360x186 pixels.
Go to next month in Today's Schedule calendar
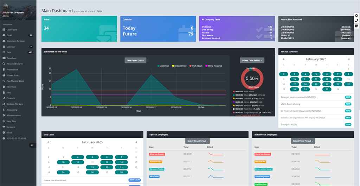pos(348,59)
